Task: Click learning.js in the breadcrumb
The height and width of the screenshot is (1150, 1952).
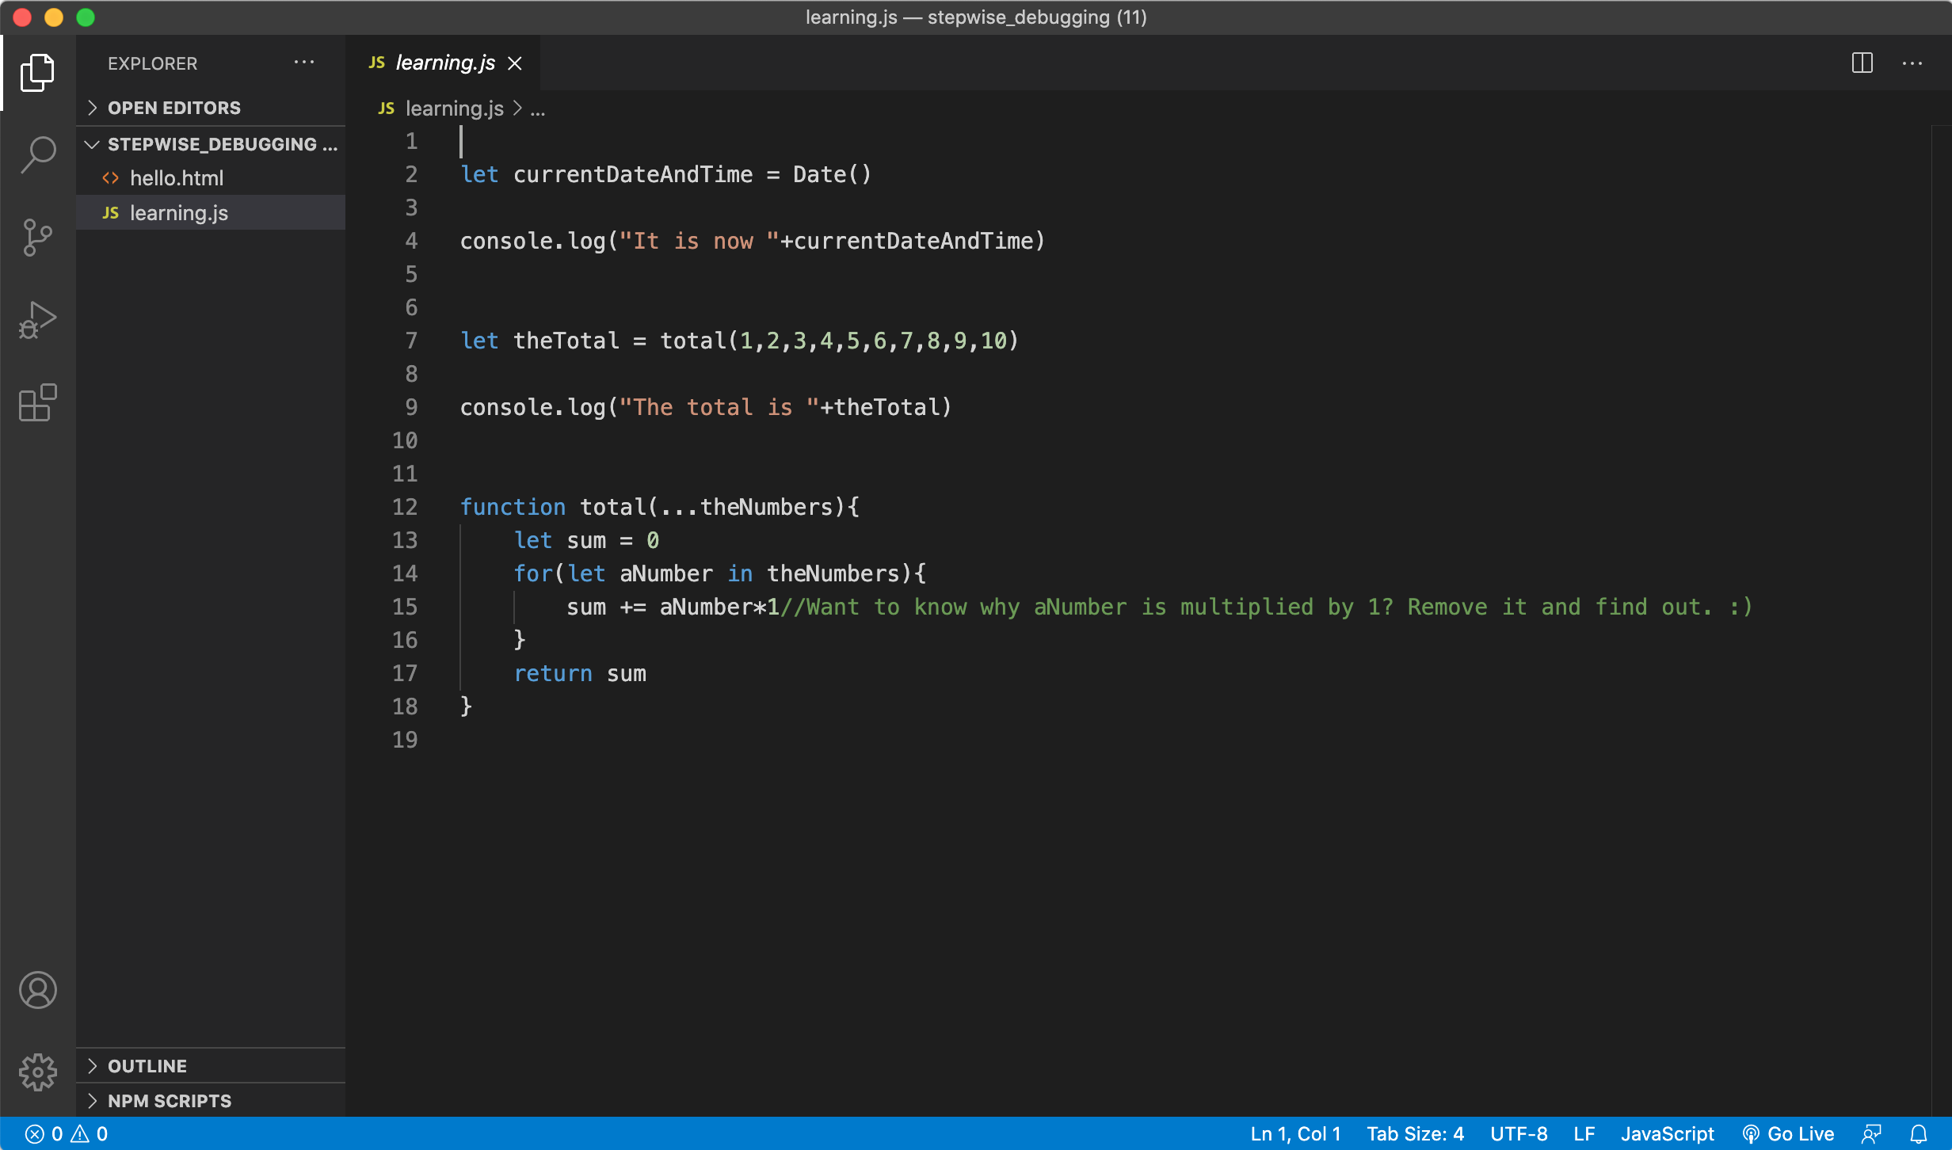Action: pos(455,109)
